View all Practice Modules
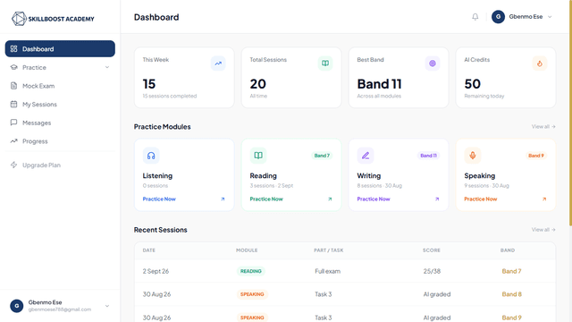The image size is (572, 322). (x=543, y=127)
